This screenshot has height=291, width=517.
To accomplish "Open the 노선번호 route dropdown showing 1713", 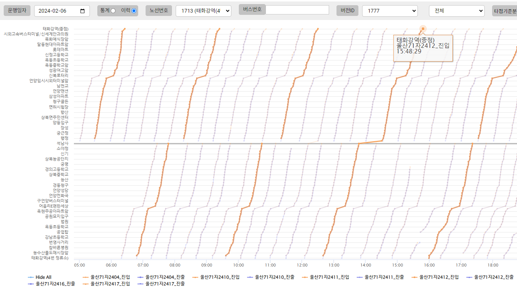I will coord(203,11).
